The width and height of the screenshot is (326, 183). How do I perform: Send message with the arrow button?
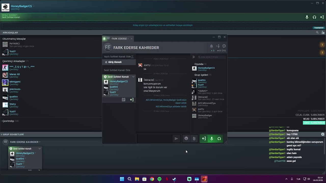point(176,139)
